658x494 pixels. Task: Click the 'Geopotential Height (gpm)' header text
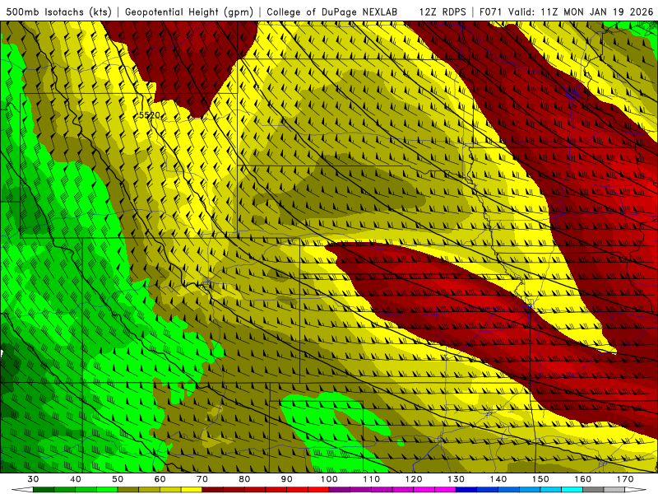[x=189, y=12]
